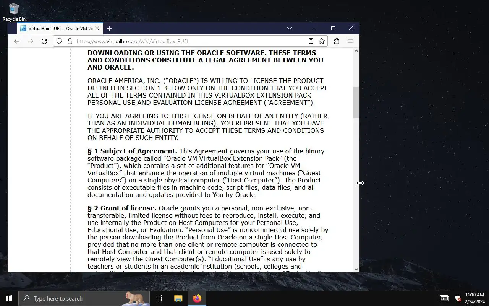Click 'ORACLE AMERICA, INC.' text
Screen dimensions: 489x306
tap(124, 81)
